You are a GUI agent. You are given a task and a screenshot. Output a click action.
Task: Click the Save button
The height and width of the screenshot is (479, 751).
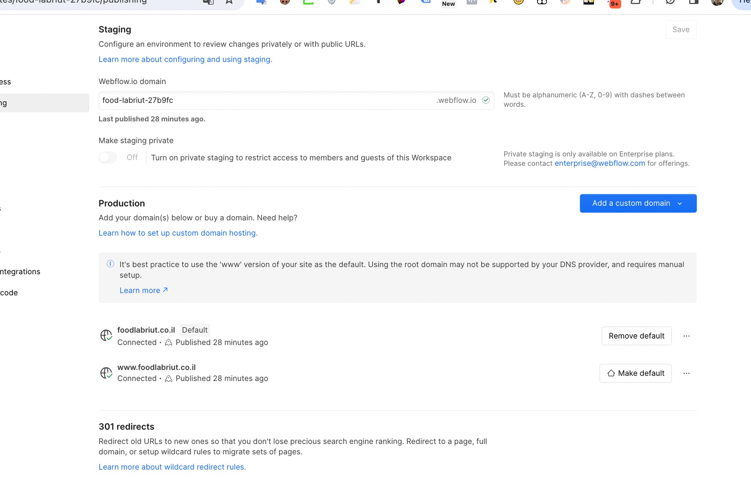(681, 30)
